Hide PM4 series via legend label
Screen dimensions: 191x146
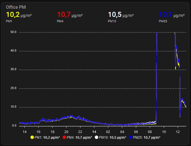pos(79,137)
